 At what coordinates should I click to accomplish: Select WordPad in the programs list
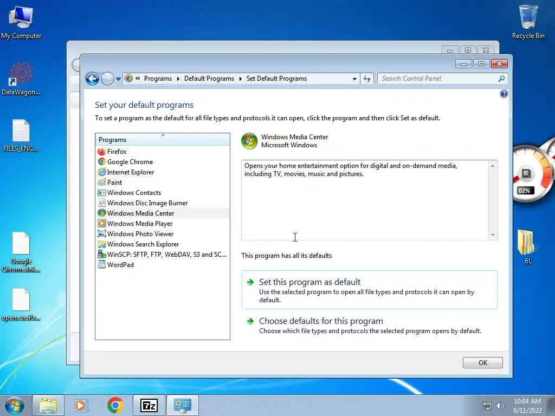(163, 264)
